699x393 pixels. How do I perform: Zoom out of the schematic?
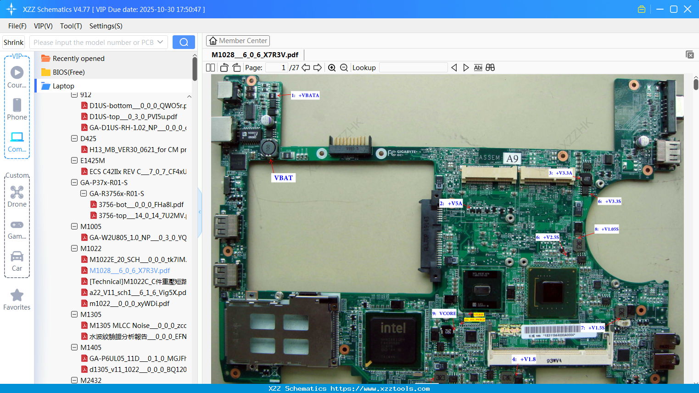(344, 68)
